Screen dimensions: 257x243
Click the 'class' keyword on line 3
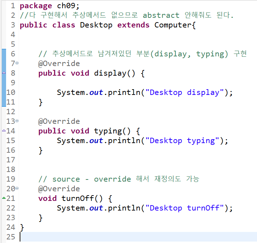pos(64,25)
